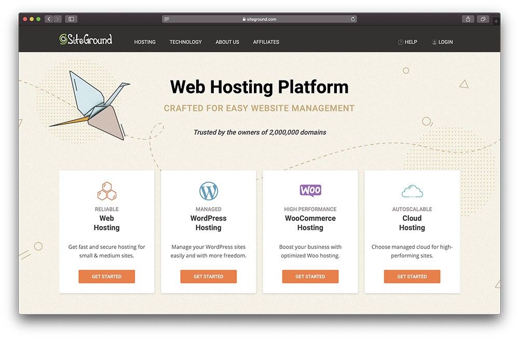519x339 pixels.
Task: Close the Safari window with red button
Action: (x=25, y=19)
